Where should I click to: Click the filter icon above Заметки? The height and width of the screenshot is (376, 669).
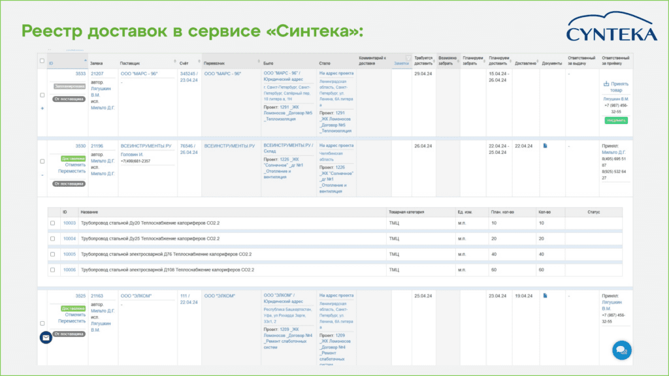408,57
